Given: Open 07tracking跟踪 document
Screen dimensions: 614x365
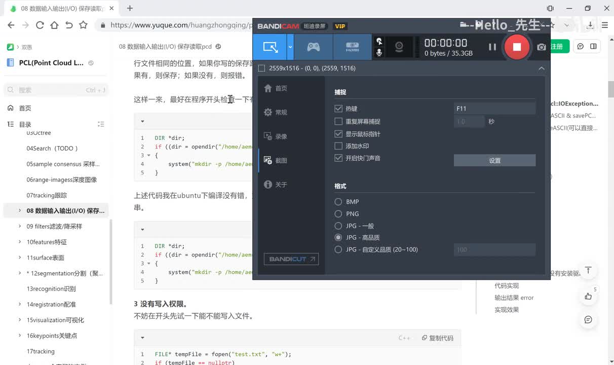Looking at the screenshot, I should [47, 195].
